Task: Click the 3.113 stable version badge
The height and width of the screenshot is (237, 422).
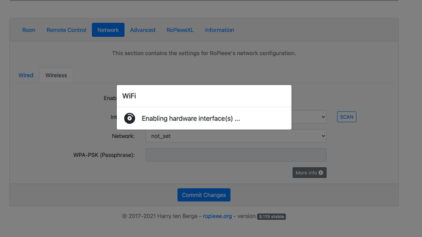Action: pyautogui.click(x=272, y=217)
